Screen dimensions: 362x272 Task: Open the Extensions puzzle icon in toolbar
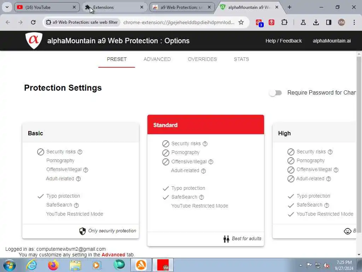[x=285, y=22]
